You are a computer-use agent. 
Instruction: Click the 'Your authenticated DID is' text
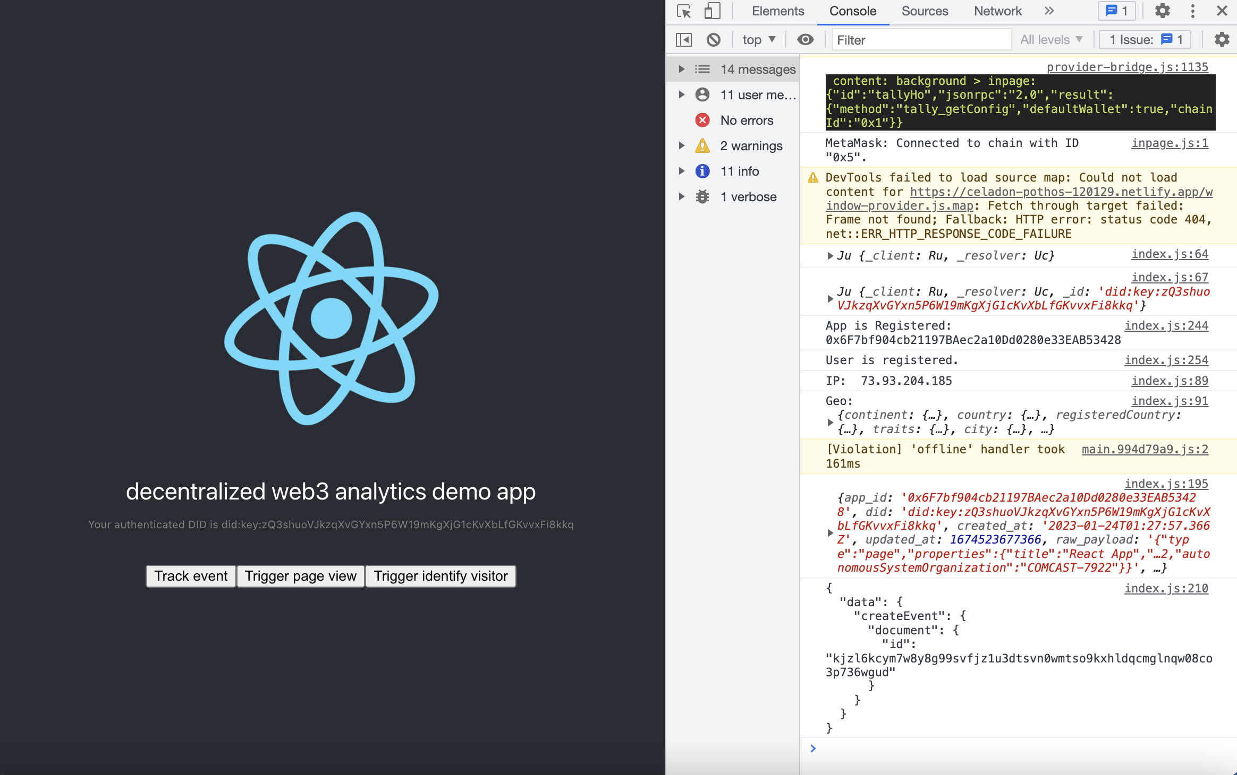pyautogui.click(x=331, y=525)
